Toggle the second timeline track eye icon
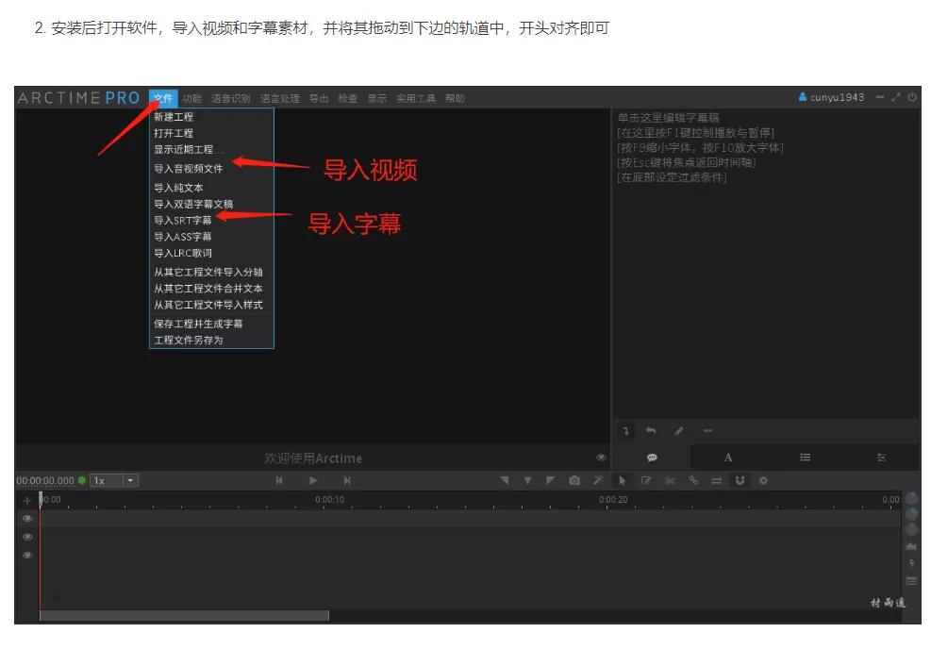This screenshot has height=649, width=931. coord(27,537)
